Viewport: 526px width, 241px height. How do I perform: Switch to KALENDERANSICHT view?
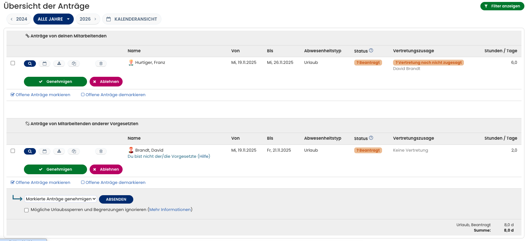pos(132,19)
